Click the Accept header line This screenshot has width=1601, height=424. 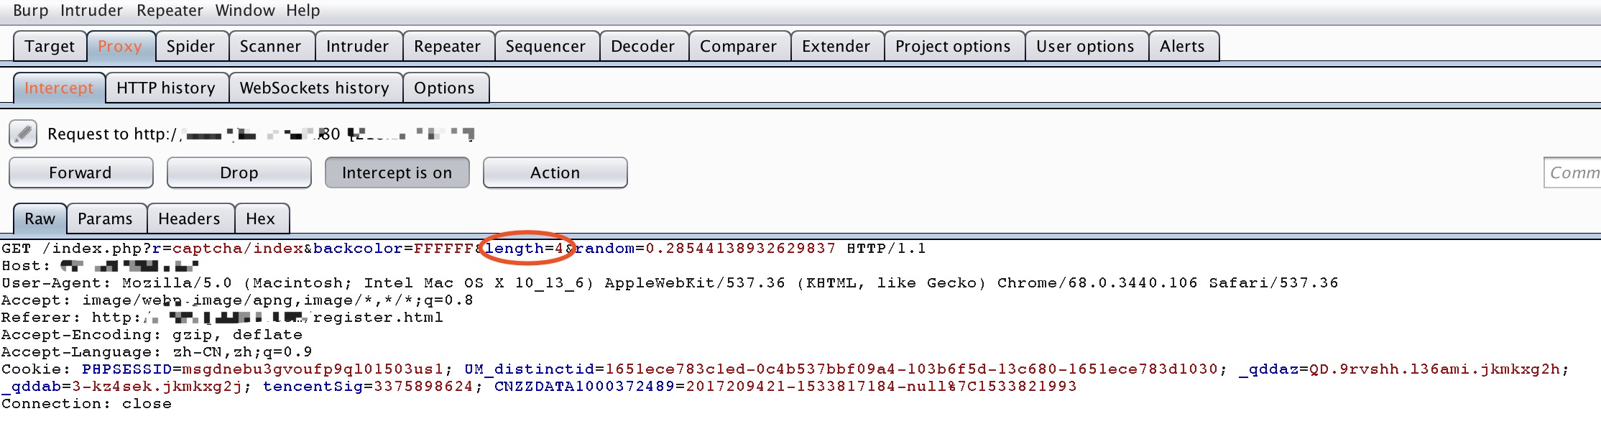coord(237,300)
